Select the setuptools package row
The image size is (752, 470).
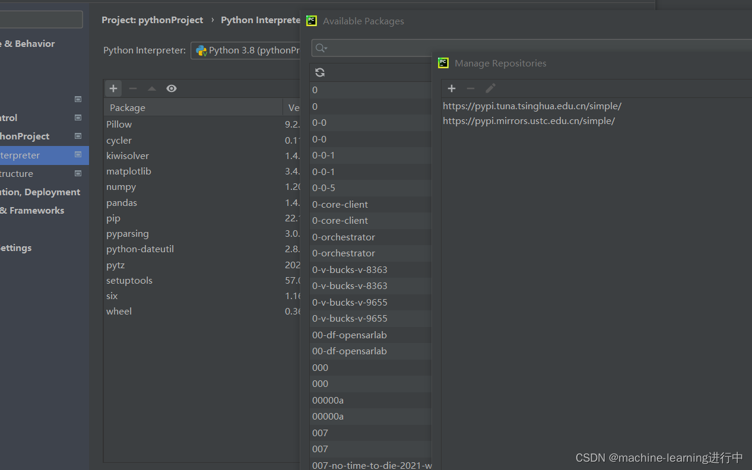(x=202, y=280)
